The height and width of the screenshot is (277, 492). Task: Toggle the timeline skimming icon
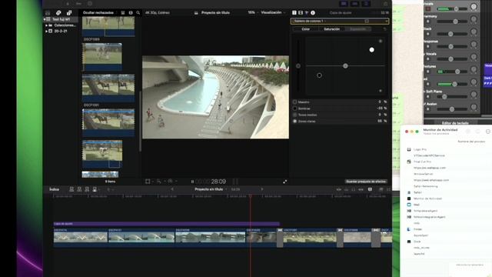[338, 190]
